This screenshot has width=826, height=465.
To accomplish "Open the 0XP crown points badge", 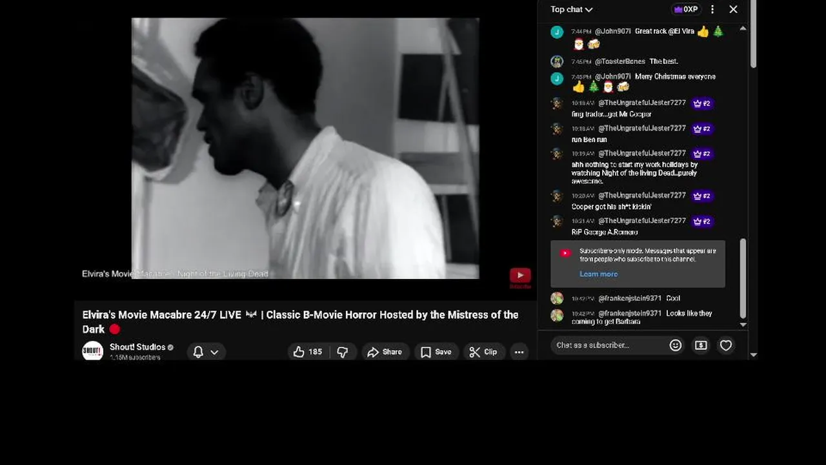I will [x=686, y=9].
